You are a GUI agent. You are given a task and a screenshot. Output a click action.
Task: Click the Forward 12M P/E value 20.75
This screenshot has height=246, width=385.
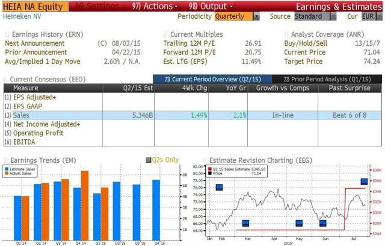coord(253,52)
